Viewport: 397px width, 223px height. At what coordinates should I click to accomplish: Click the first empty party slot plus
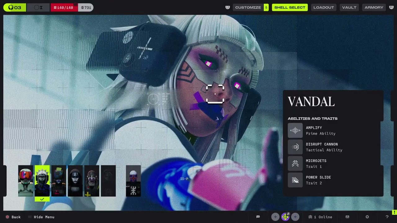click(x=275, y=217)
